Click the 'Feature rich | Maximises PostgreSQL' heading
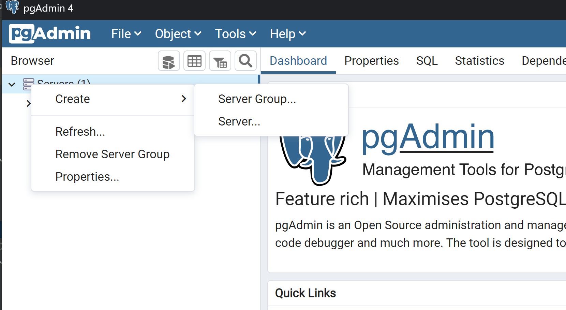 point(421,199)
